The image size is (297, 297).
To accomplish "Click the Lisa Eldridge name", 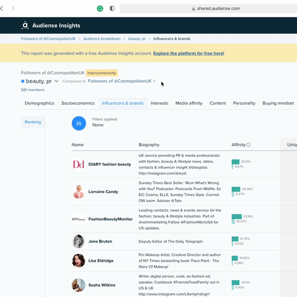I will [101, 261].
